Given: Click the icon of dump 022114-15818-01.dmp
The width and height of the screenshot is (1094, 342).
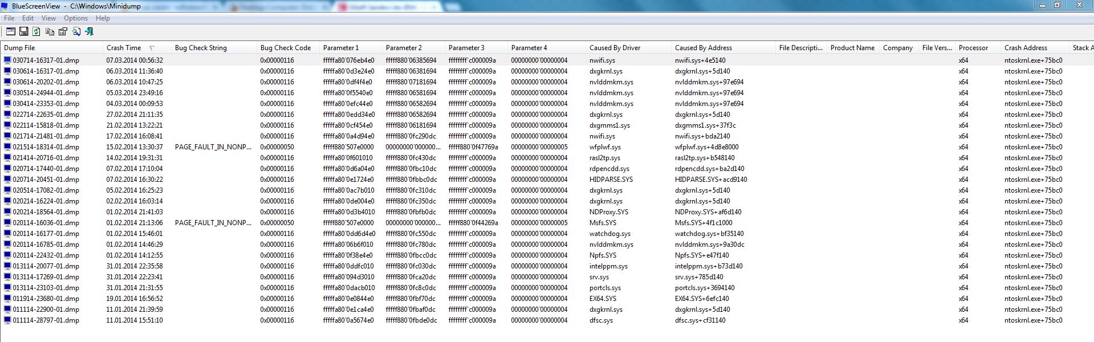Looking at the screenshot, I should tap(7, 125).
